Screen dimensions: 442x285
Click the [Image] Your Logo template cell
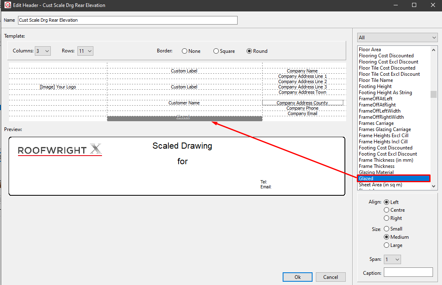pos(58,87)
